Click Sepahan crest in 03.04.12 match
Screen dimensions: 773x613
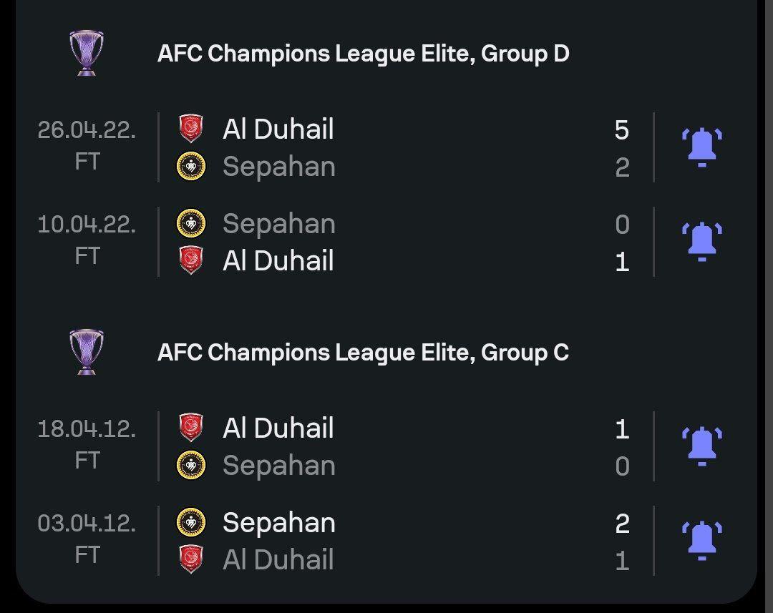[191, 522]
